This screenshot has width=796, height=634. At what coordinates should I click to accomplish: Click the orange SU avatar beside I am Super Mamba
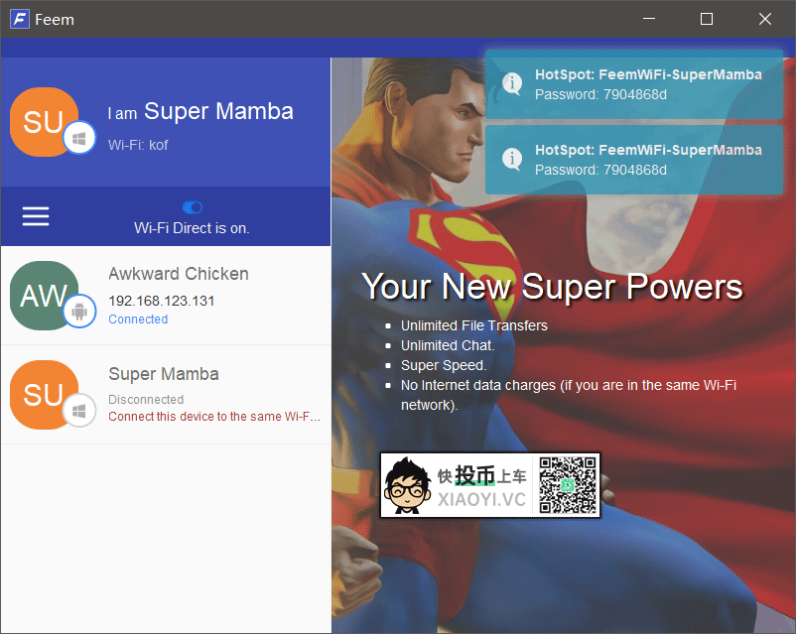click(44, 122)
